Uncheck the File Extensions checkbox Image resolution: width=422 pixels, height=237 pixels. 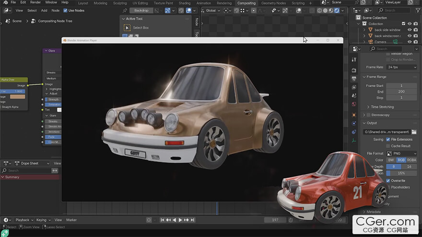(387, 139)
